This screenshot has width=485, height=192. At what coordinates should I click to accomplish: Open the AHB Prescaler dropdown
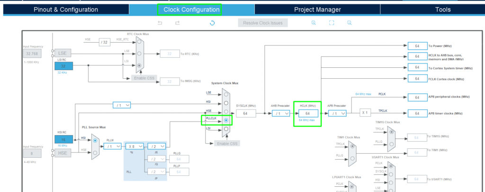[x=281, y=114]
